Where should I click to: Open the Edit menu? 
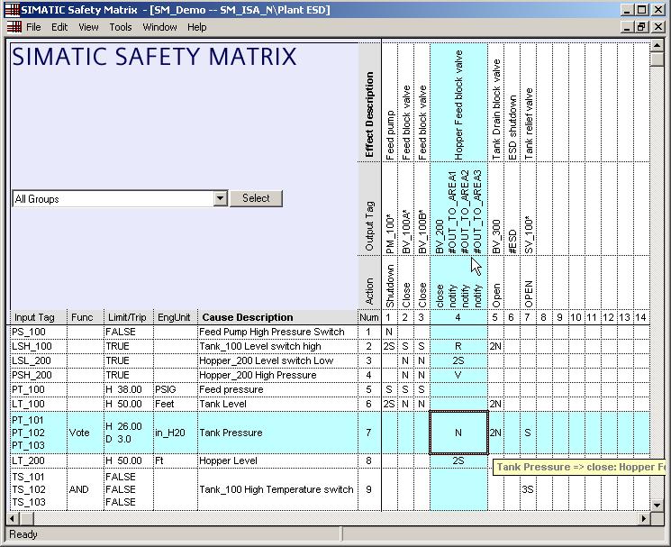[59, 27]
